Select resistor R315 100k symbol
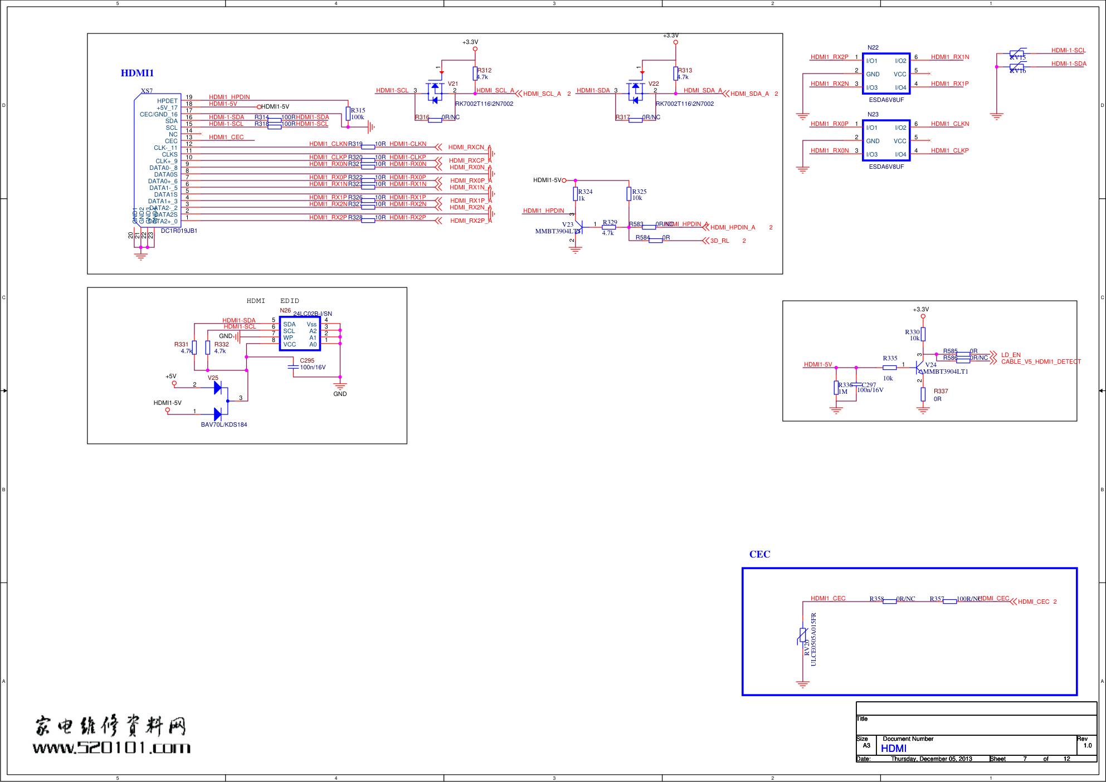The width and height of the screenshot is (1106, 782). (x=348, y=114)
